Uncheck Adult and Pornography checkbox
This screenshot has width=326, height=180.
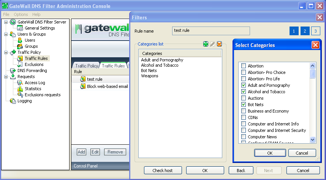pos(244,85)
